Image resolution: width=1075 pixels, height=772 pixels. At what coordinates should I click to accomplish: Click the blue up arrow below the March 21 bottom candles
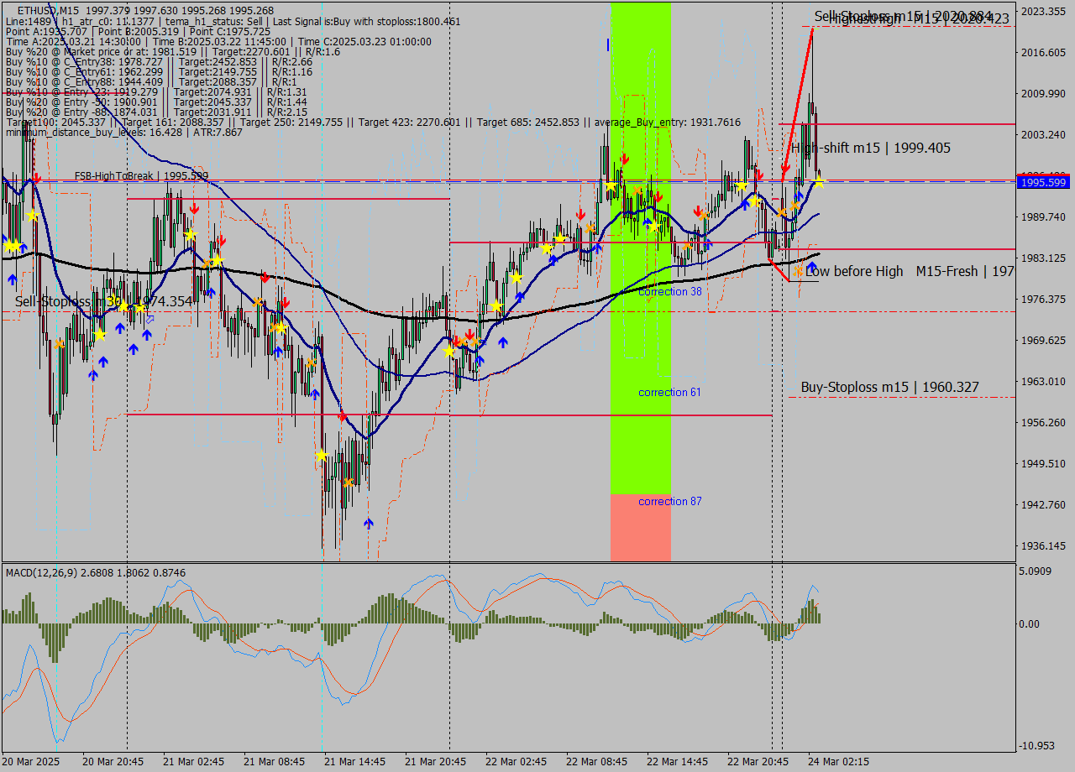[369, 523]
